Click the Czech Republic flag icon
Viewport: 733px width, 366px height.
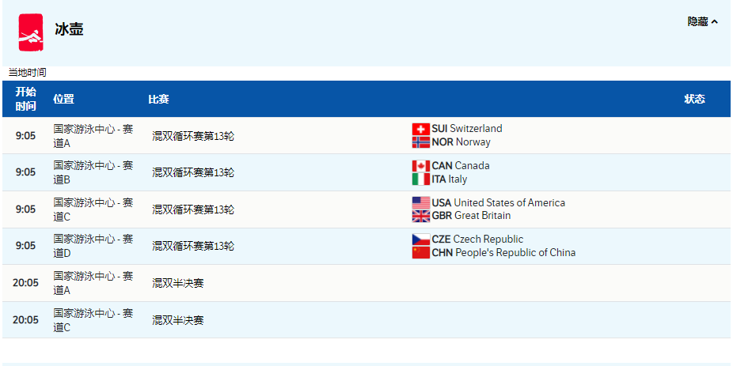tap(420, 240)
